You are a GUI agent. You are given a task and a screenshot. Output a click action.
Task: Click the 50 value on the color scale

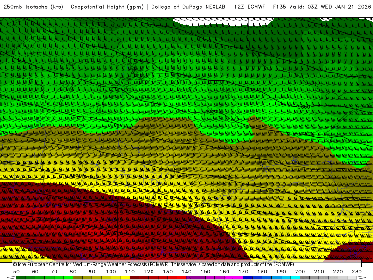tap(16, 272)
